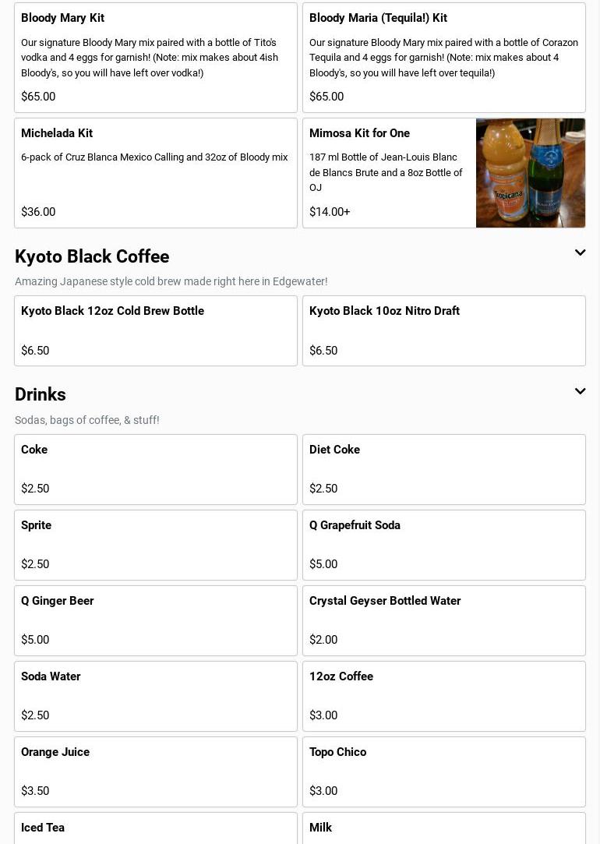The height and width of the screenshot is (844, 600).
Task: Pick Kyoto Black 10oz Nitro Draft
Action: 443,330
